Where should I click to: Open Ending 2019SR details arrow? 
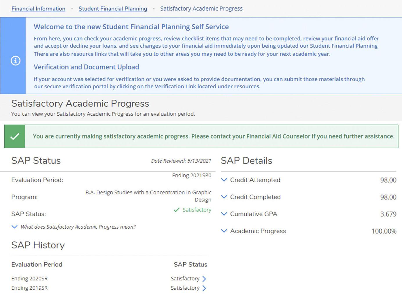coord(204,288)
